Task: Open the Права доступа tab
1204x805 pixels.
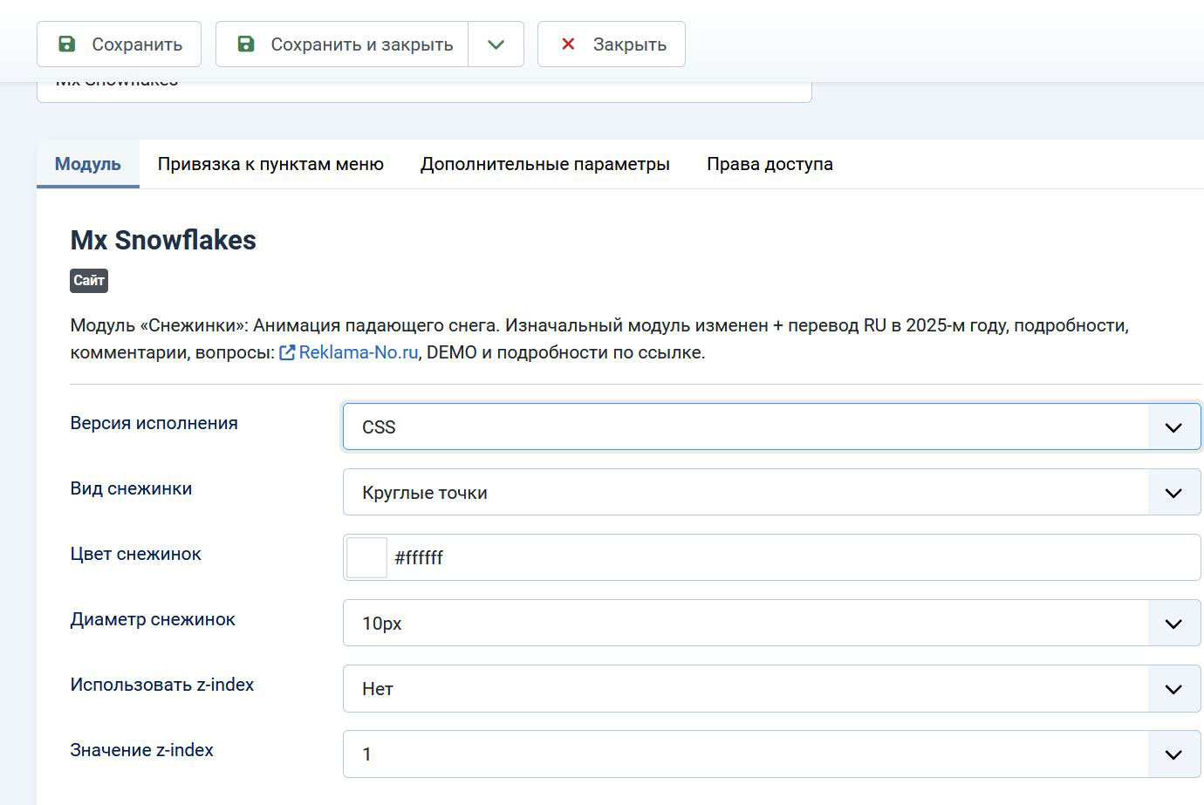Action: pos(770,164)
